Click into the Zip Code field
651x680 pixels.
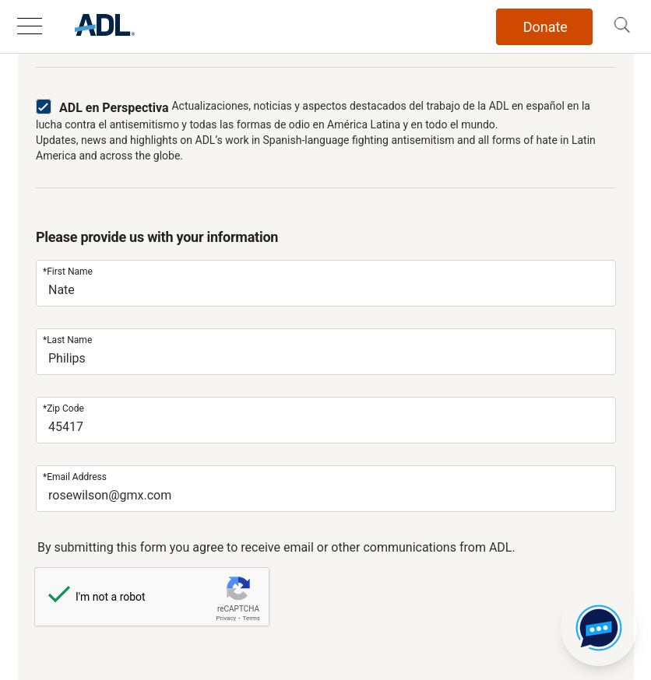point(325,426)
